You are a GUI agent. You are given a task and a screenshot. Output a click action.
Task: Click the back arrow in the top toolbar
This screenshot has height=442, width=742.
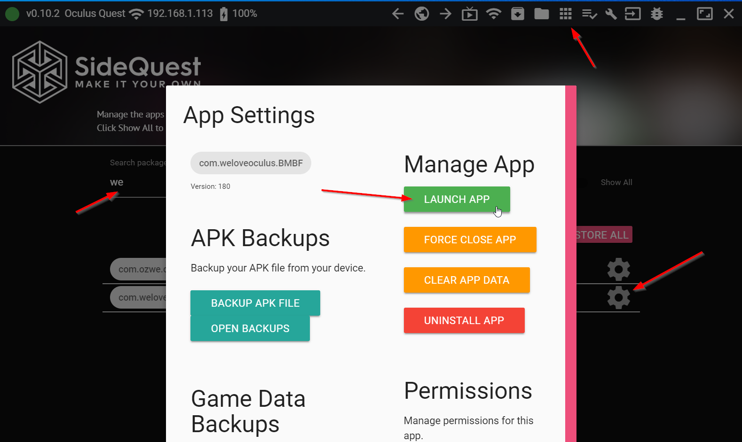[x=398, y=14]
